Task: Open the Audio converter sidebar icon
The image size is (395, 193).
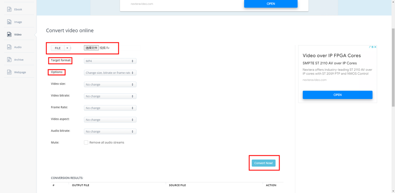Action: [9, 47]
